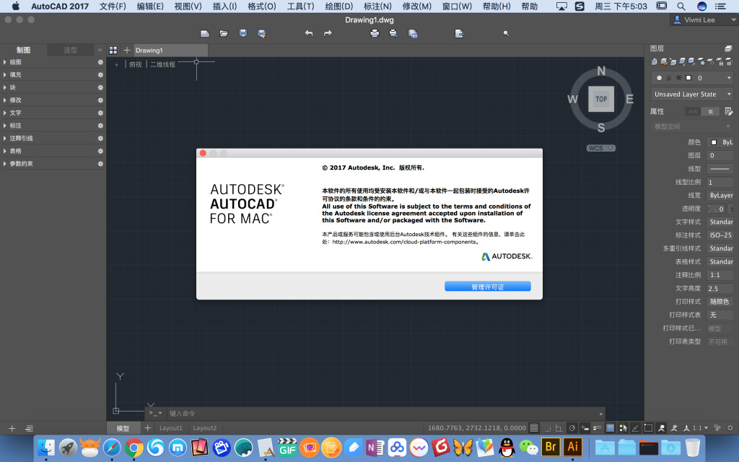Screen dimensions: 739x462
Task: Open workspace settings gear in status bar
Action: 730,428
